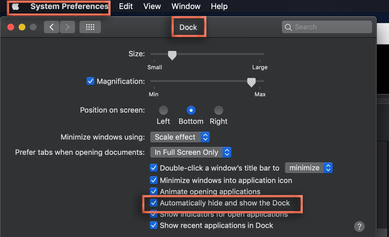
Task: Open the Edit menu
Action: pyautogui.click(x=126, y=6)
